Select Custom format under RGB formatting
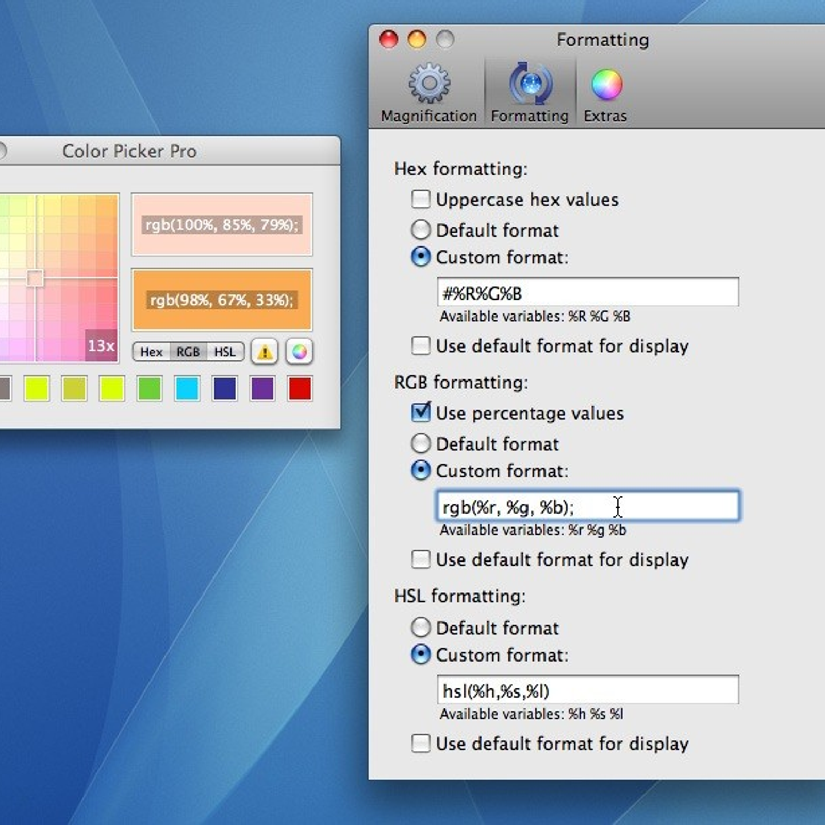 coord(421,470)
